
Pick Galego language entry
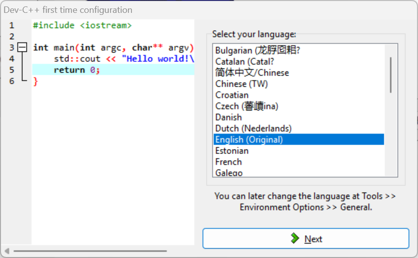(x=299, y=172)
